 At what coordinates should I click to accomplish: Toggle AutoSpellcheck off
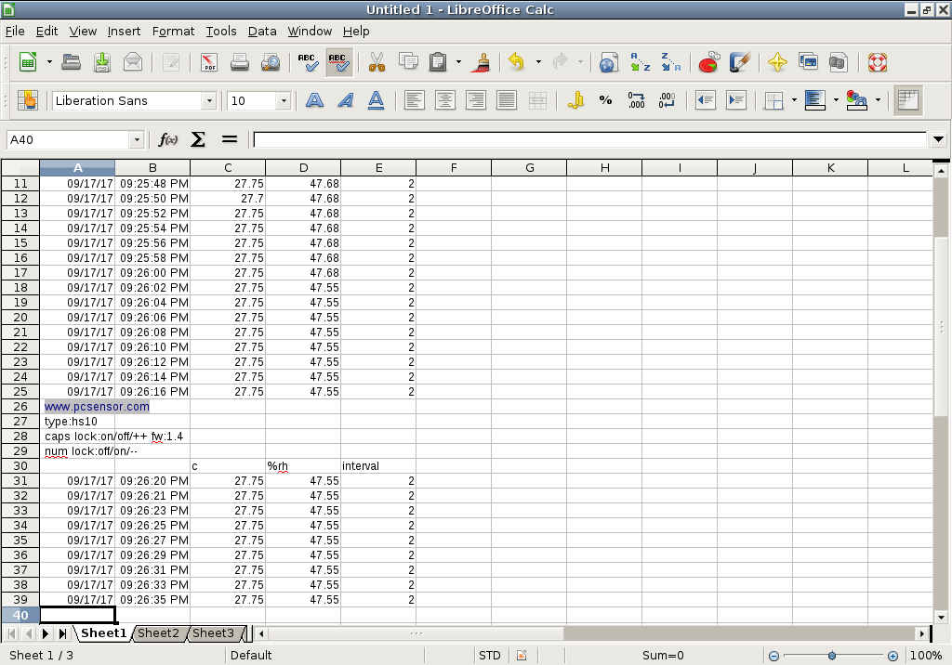[x=339, y=62]
